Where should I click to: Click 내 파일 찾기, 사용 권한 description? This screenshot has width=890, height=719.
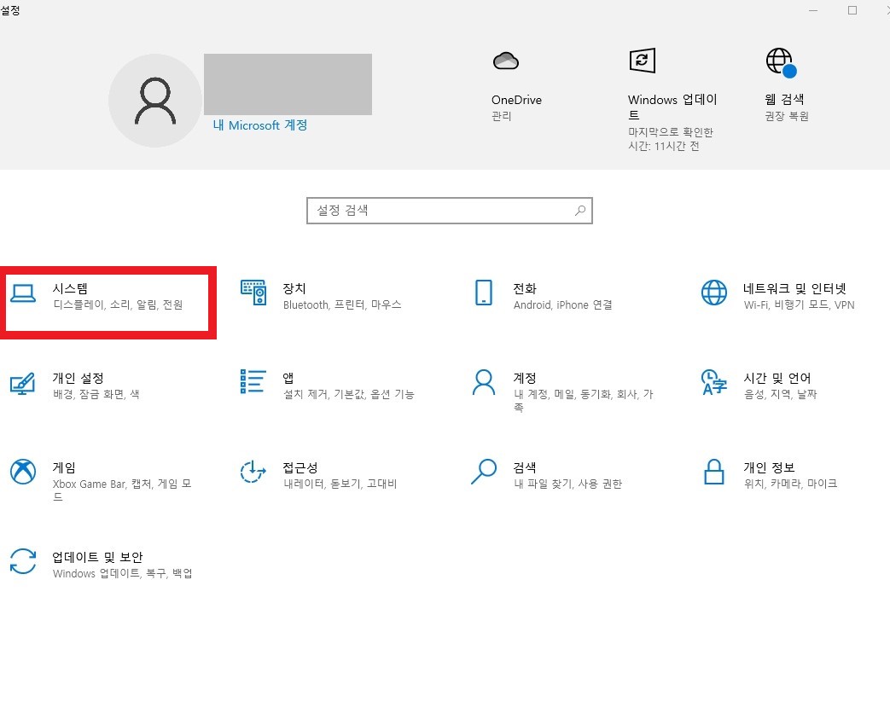tap(568, 484)
